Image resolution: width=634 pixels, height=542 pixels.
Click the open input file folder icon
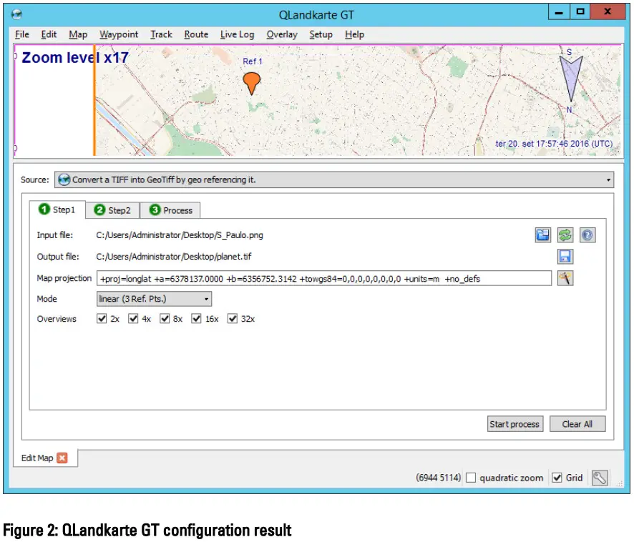pos(543,235)
